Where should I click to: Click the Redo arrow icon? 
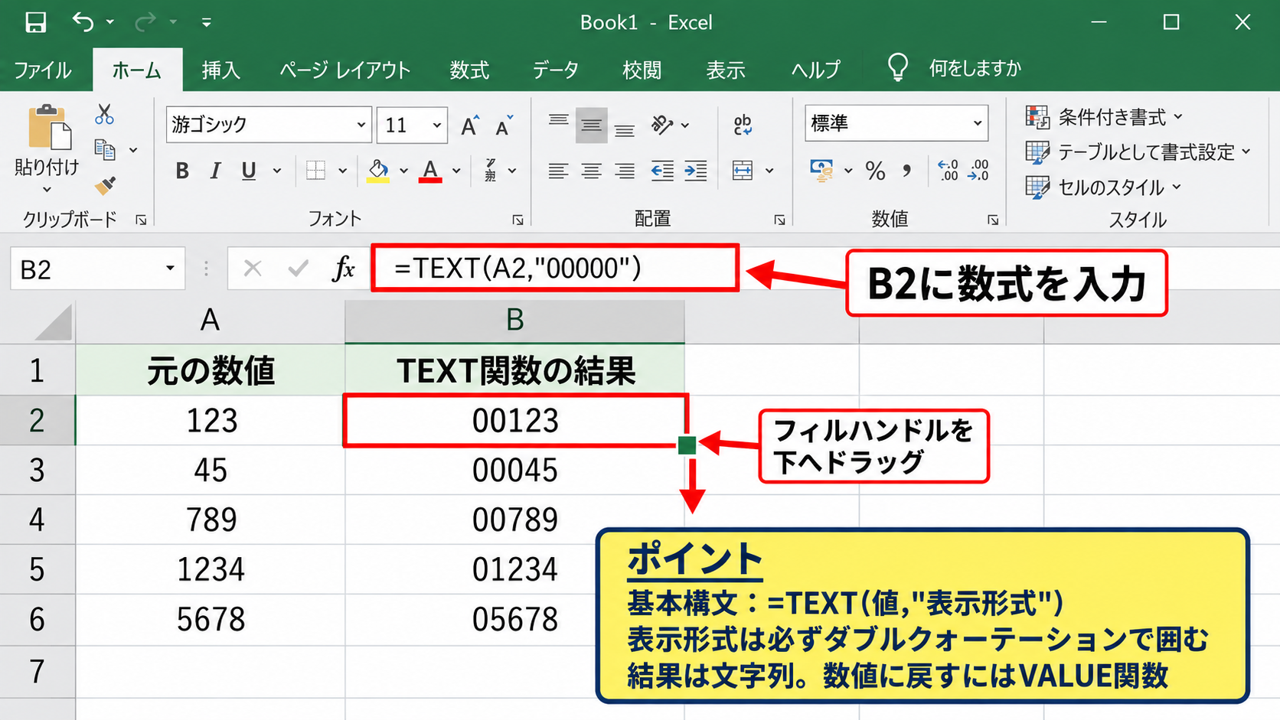click(145, 22)
